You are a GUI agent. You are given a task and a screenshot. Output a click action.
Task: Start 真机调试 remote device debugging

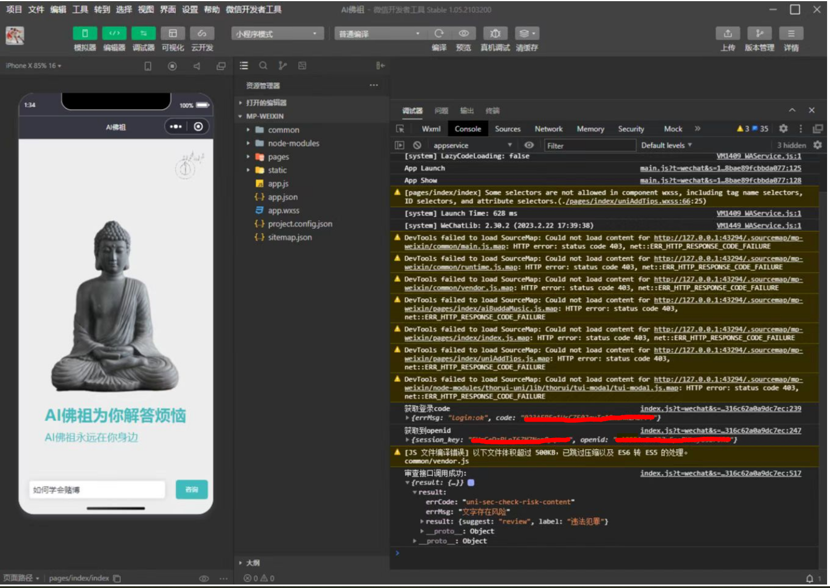point(495,33)
